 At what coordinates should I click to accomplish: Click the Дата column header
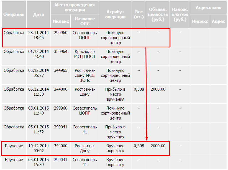(x=39, y=14)
